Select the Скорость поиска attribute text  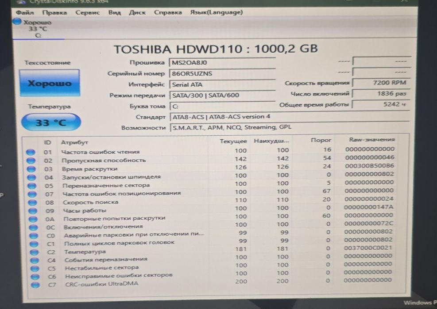click(x=91, y=202)
